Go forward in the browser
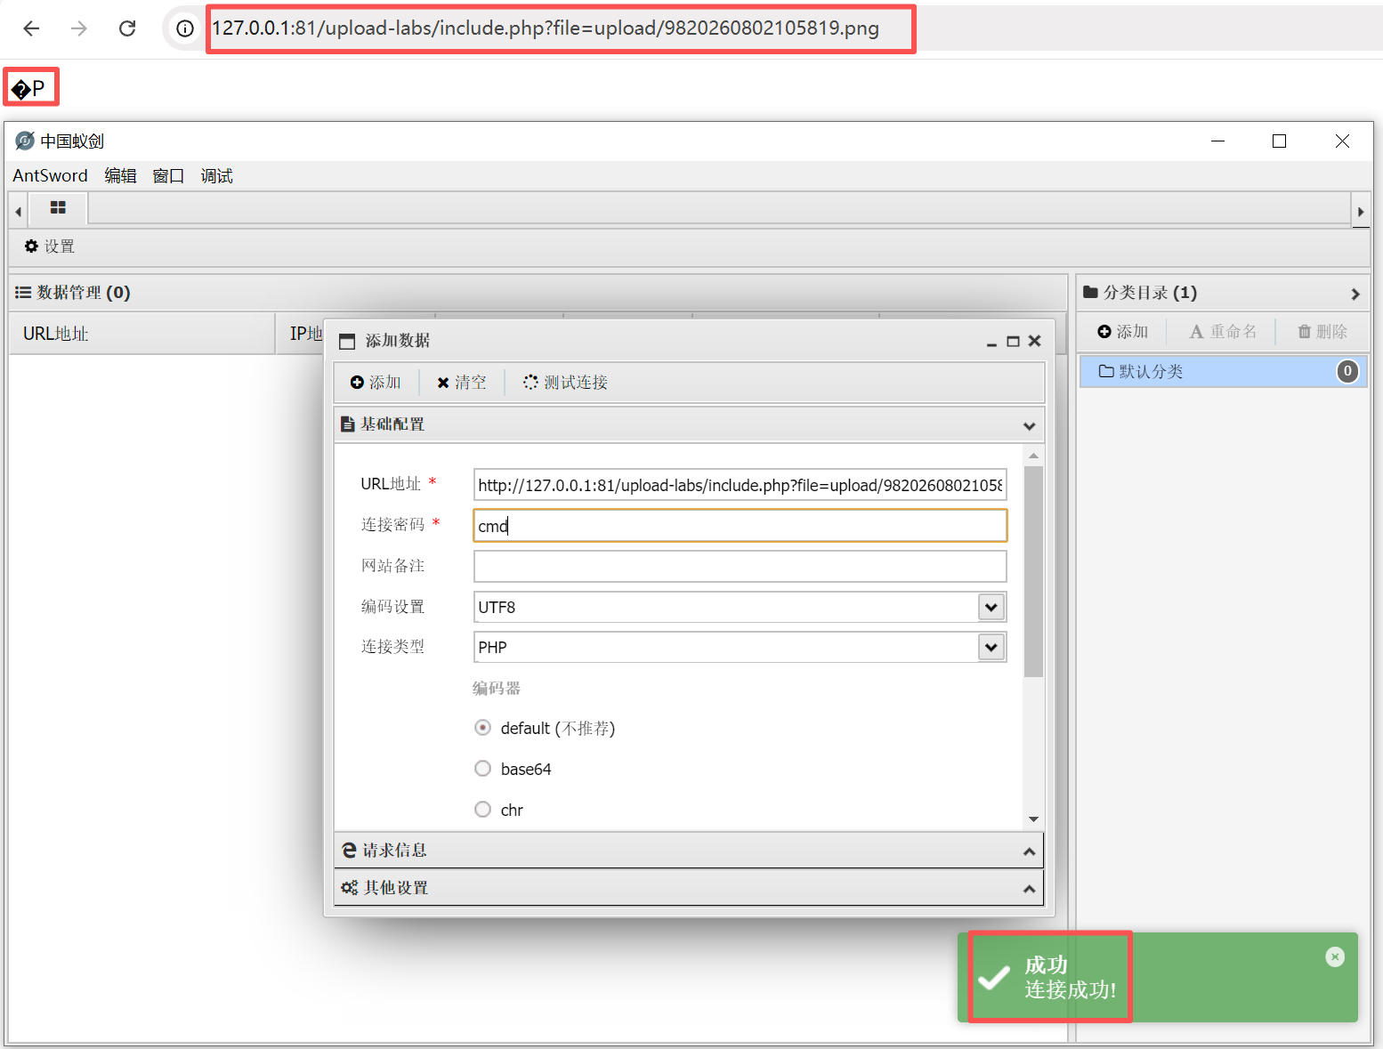Screen dimensions: 1383x1049 tap(79, 28)
